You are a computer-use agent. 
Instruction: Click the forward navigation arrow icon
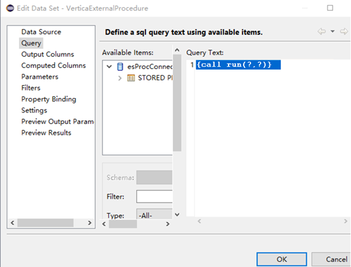[x=344, y=31]
